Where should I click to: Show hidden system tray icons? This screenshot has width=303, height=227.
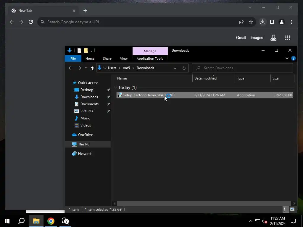(x=250, y=221)
